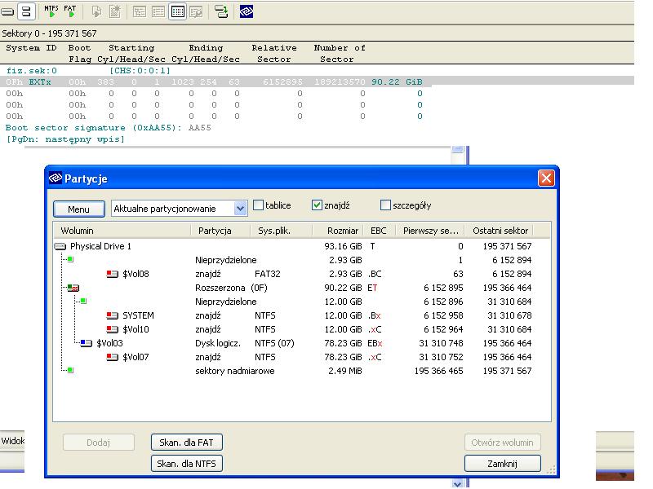Screen dimensions: 653x489
Task: Click the 93.16 GiB size value
Action: pyautogui.click(x=343, y=247)
